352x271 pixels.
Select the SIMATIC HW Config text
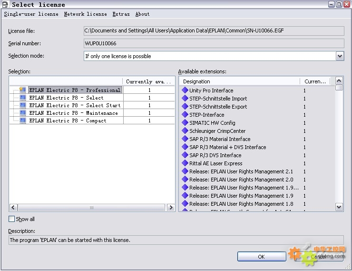click(212, 123)
